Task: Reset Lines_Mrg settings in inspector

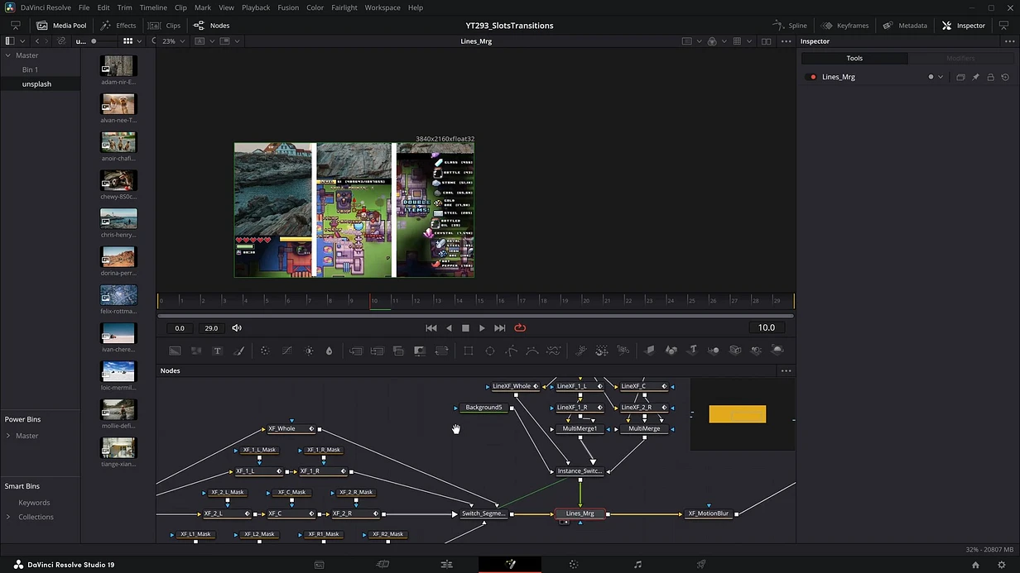Action: [1005, 77]
